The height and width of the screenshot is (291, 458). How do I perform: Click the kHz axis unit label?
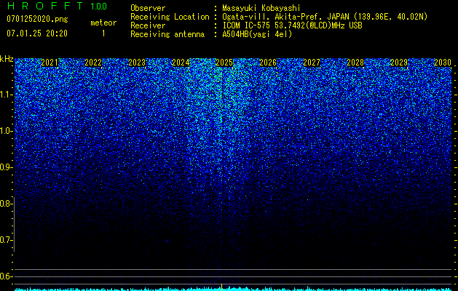7,59
